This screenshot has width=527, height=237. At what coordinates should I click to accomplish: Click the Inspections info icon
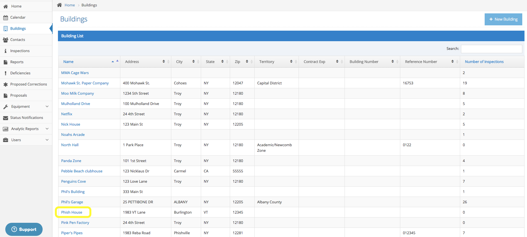6,51
